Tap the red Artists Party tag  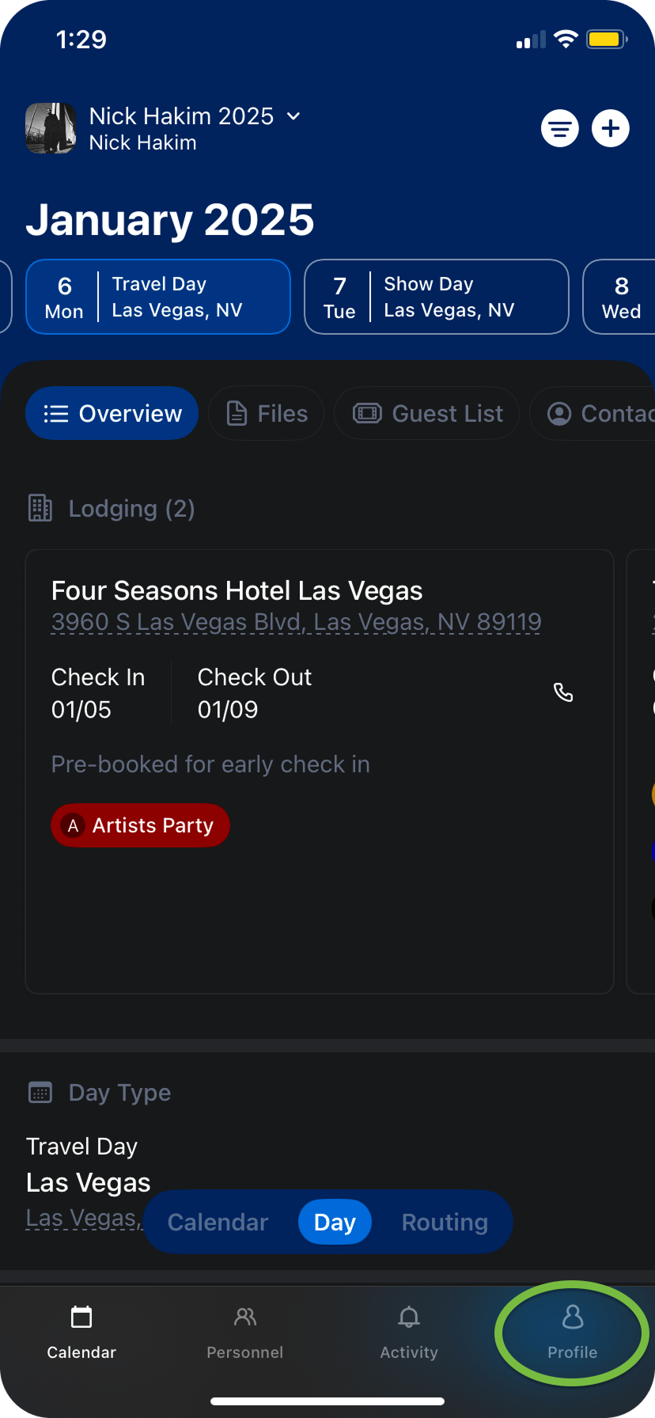(141, 826)
